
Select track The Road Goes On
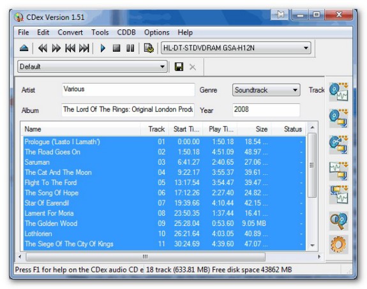pyautogui.click(x=165, y=152)
